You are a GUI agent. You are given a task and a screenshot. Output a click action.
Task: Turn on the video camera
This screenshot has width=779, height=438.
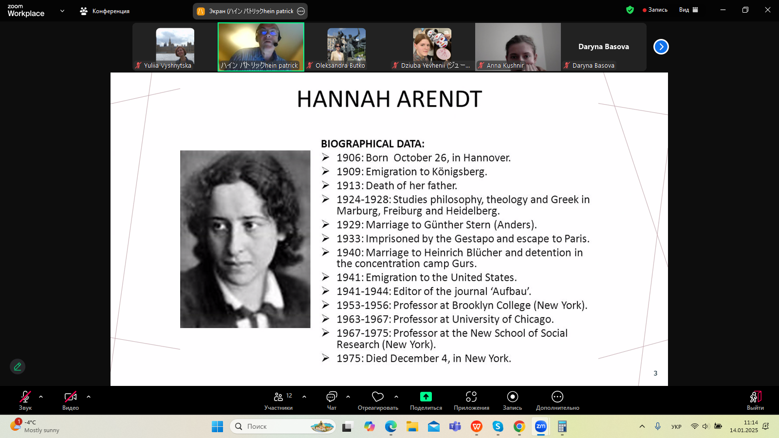(x=71, y=397)
